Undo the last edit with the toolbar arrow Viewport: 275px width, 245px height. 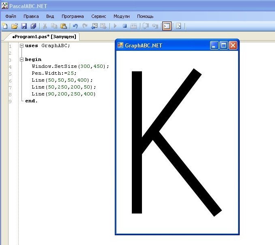[x=75, y=26]
